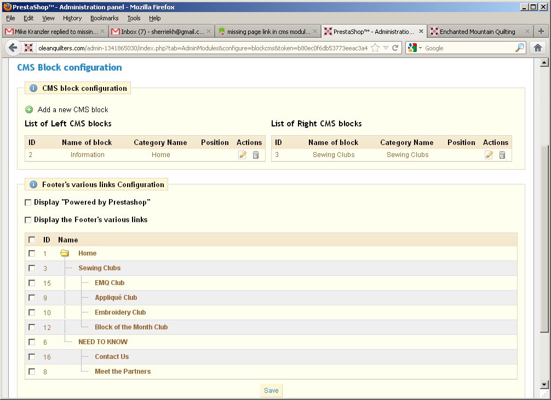551x400 pixels.
Task: Check the Meet the Partners row checkbox
Action: [x=32, y=371]
